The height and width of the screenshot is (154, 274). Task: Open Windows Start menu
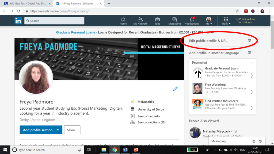coord(5,150)
